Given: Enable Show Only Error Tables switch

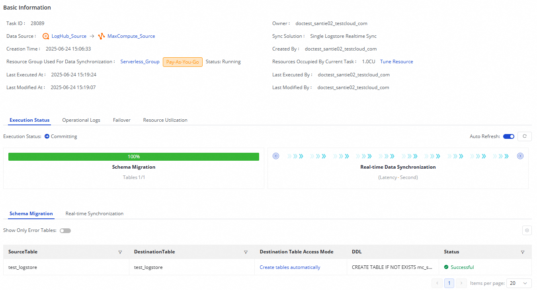Looking at the screenshot, I should [x=65, y=231].
